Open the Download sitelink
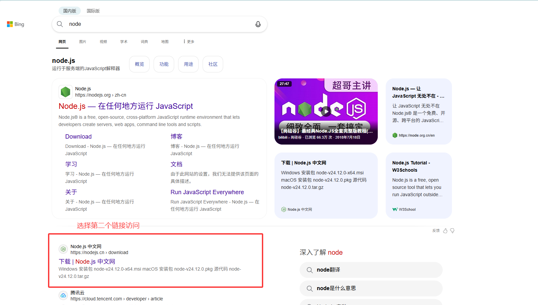 pyautogui.click(x=78, y=137)
